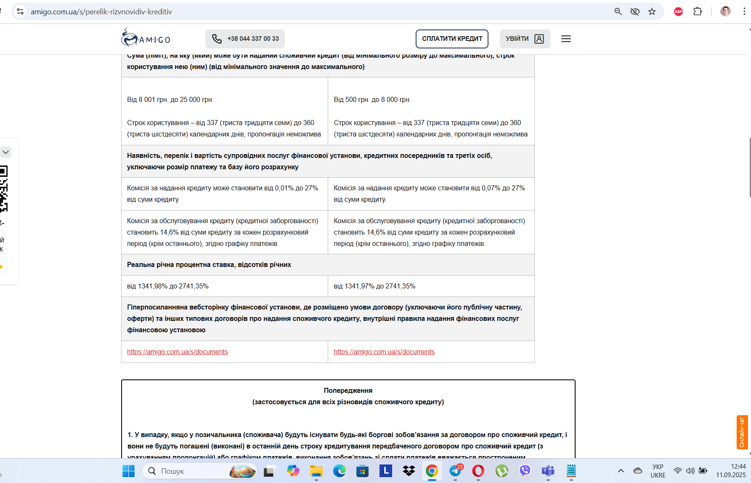751x483 pixels.
Task: Open the Chrome extensions puzzle icon
Action: tap(698, 11)
